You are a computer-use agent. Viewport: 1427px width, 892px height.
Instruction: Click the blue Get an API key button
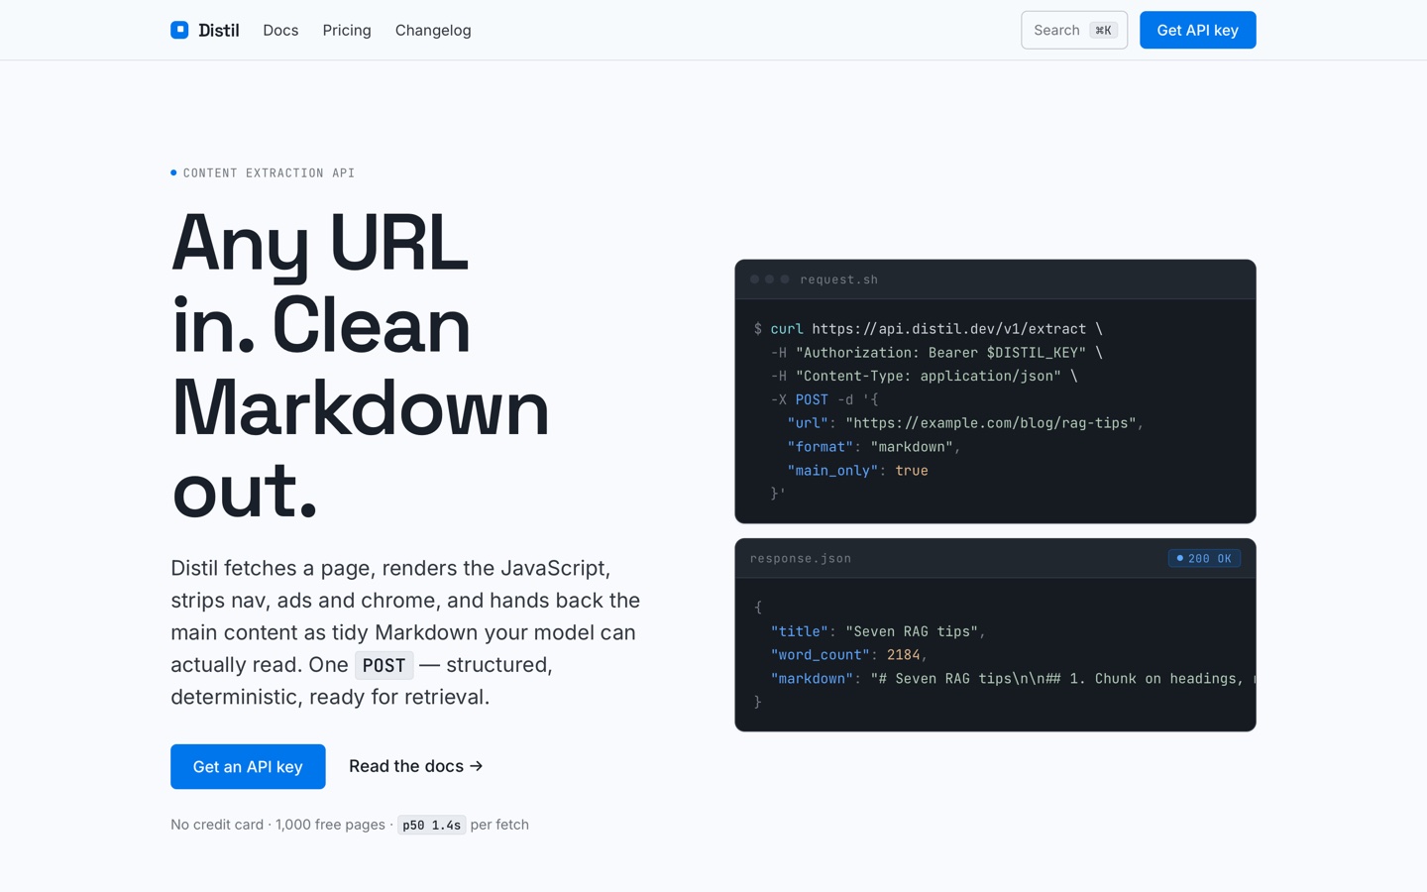point(248,766)
